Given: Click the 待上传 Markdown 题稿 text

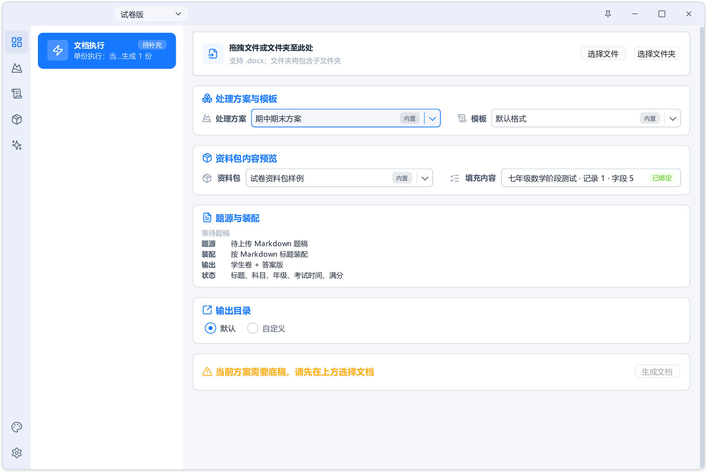Looking at the screenshot, I should [x=269, y=243].
